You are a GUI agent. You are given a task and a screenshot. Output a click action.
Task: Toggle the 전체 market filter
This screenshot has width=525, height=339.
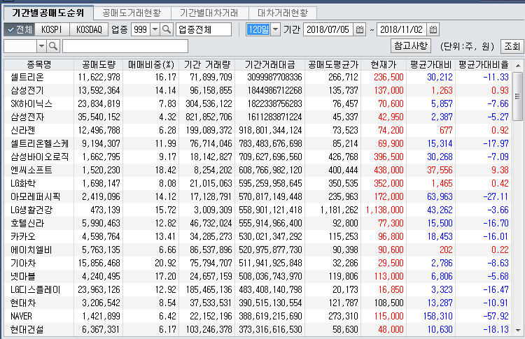pos(19,29)
